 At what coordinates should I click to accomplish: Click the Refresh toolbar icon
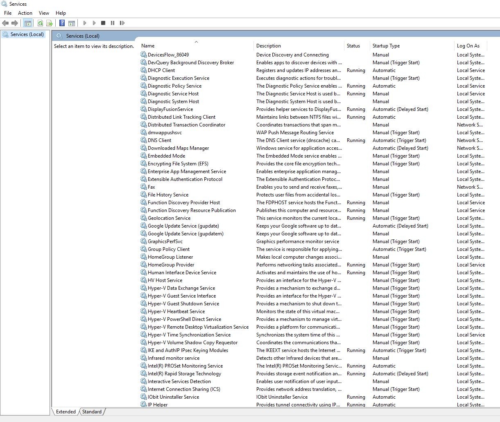pyautogui.click(x=40, y=23)
